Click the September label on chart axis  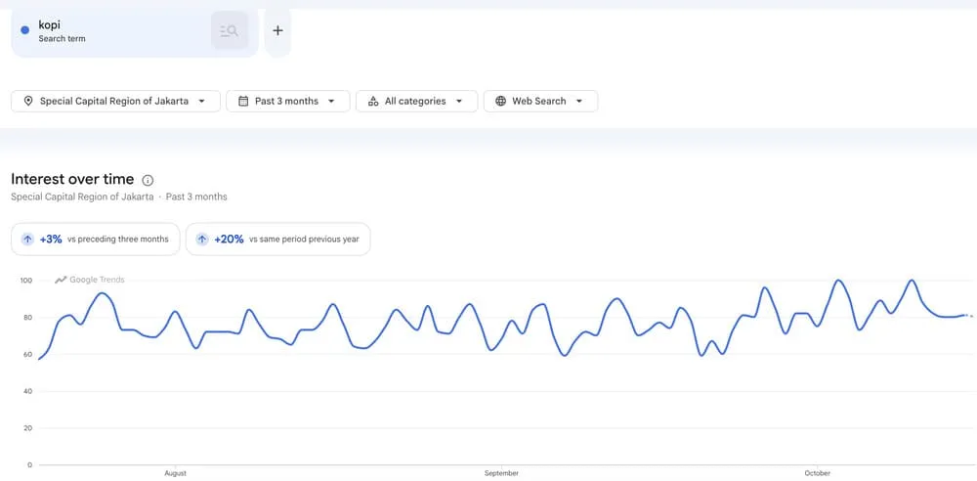point(501,473)
